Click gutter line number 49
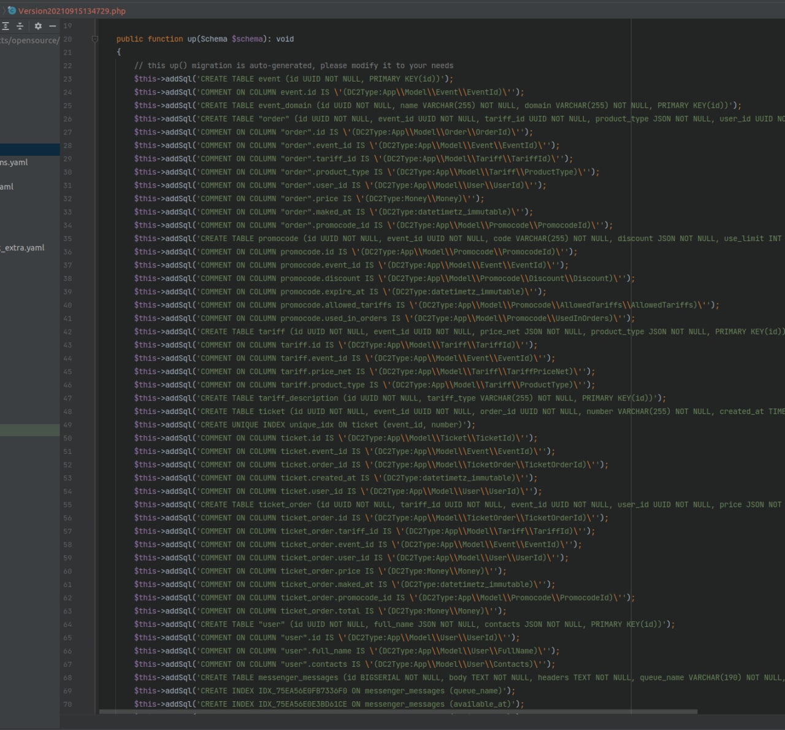The width and height of the screenshot is (785, 730). (x=67, y=425)
